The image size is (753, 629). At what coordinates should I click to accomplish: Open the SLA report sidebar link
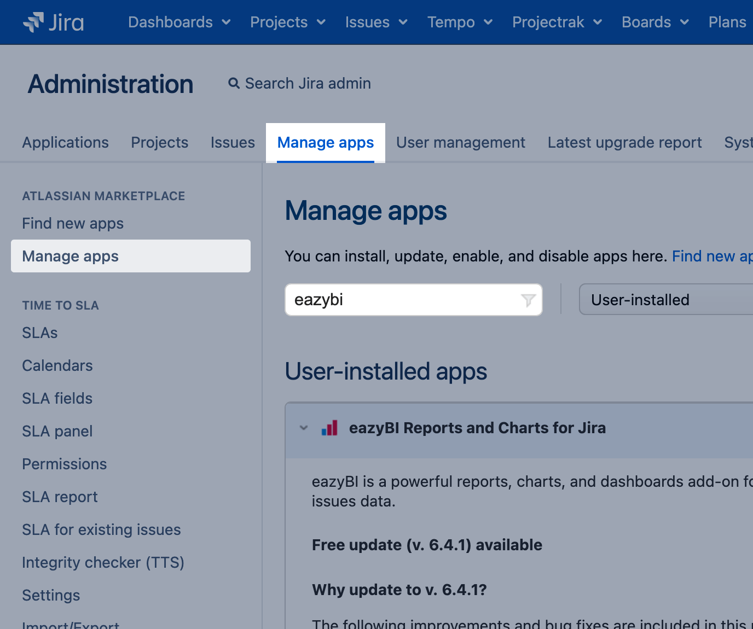click(60, 497)
